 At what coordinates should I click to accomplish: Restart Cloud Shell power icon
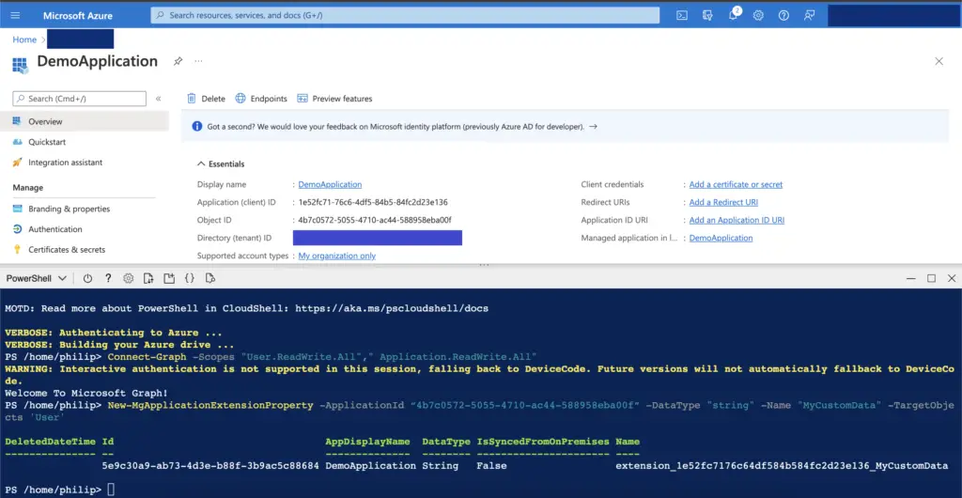[x=87, y=278]
